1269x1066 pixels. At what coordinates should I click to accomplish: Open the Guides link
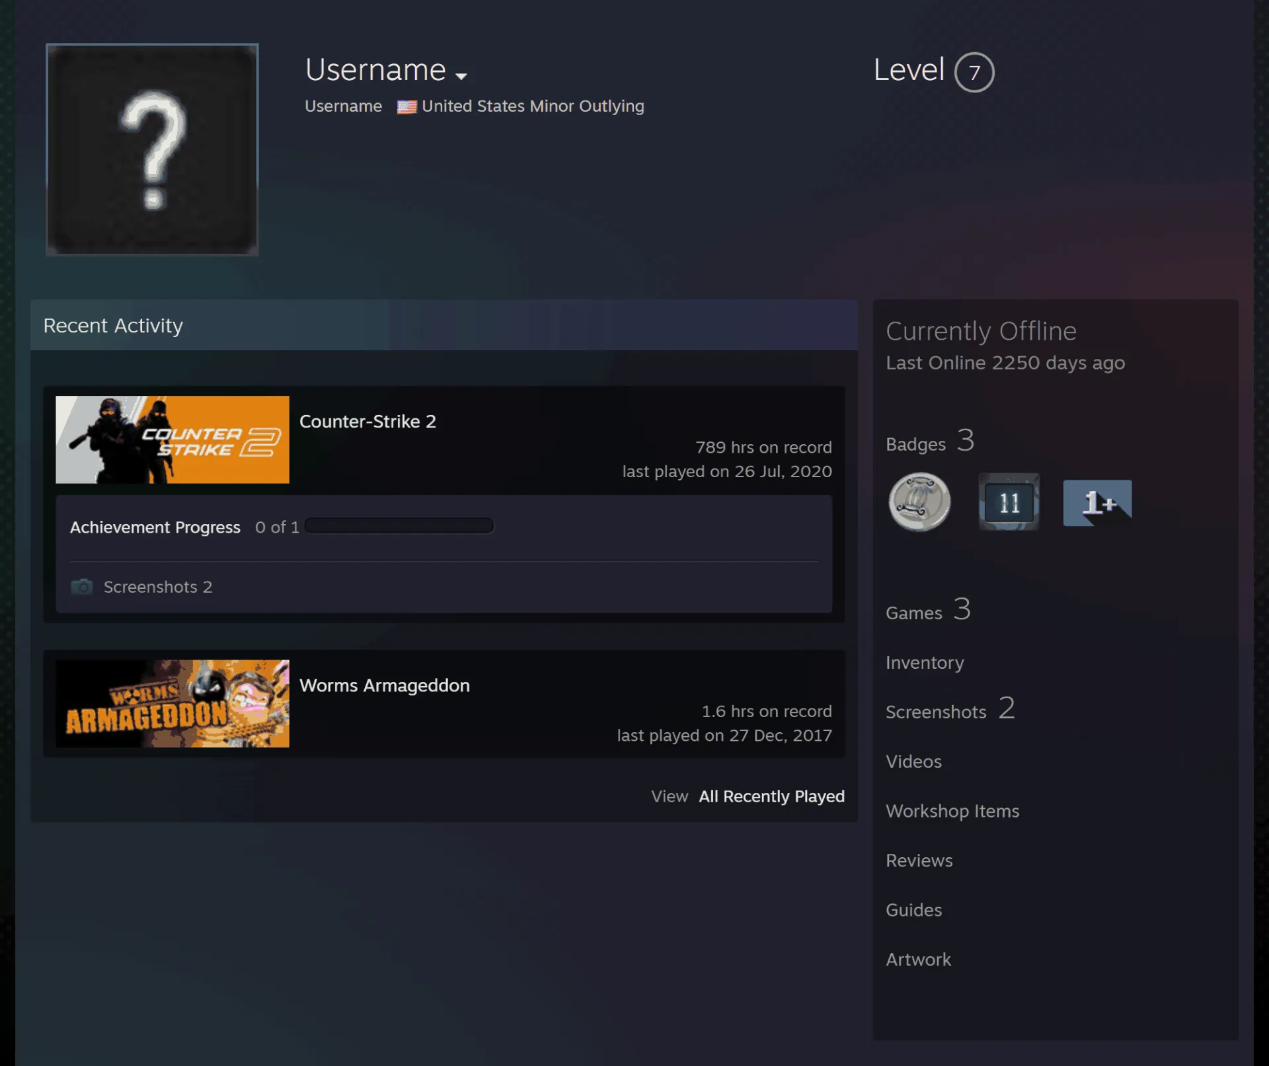coord(913,910)
